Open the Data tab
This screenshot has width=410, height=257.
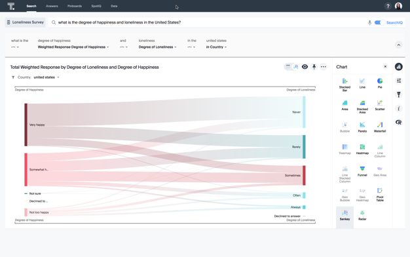click(114, 6)
